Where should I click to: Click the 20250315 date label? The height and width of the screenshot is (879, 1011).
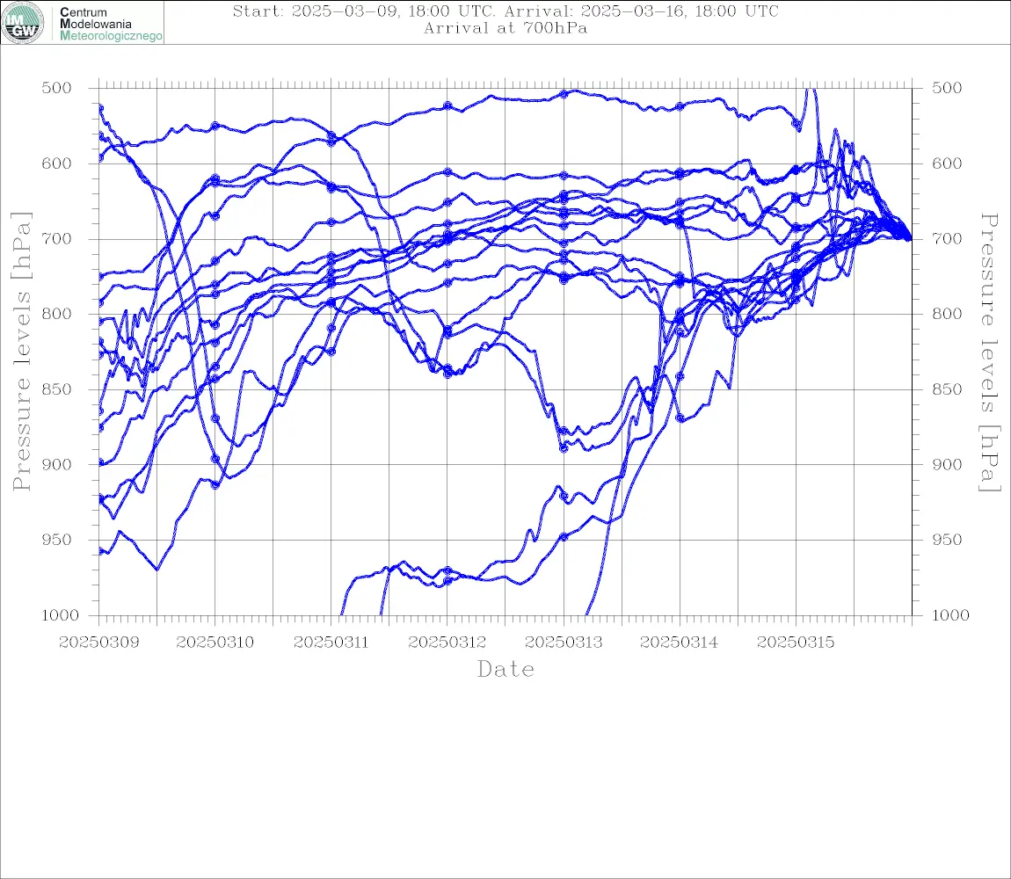(795, 643)
